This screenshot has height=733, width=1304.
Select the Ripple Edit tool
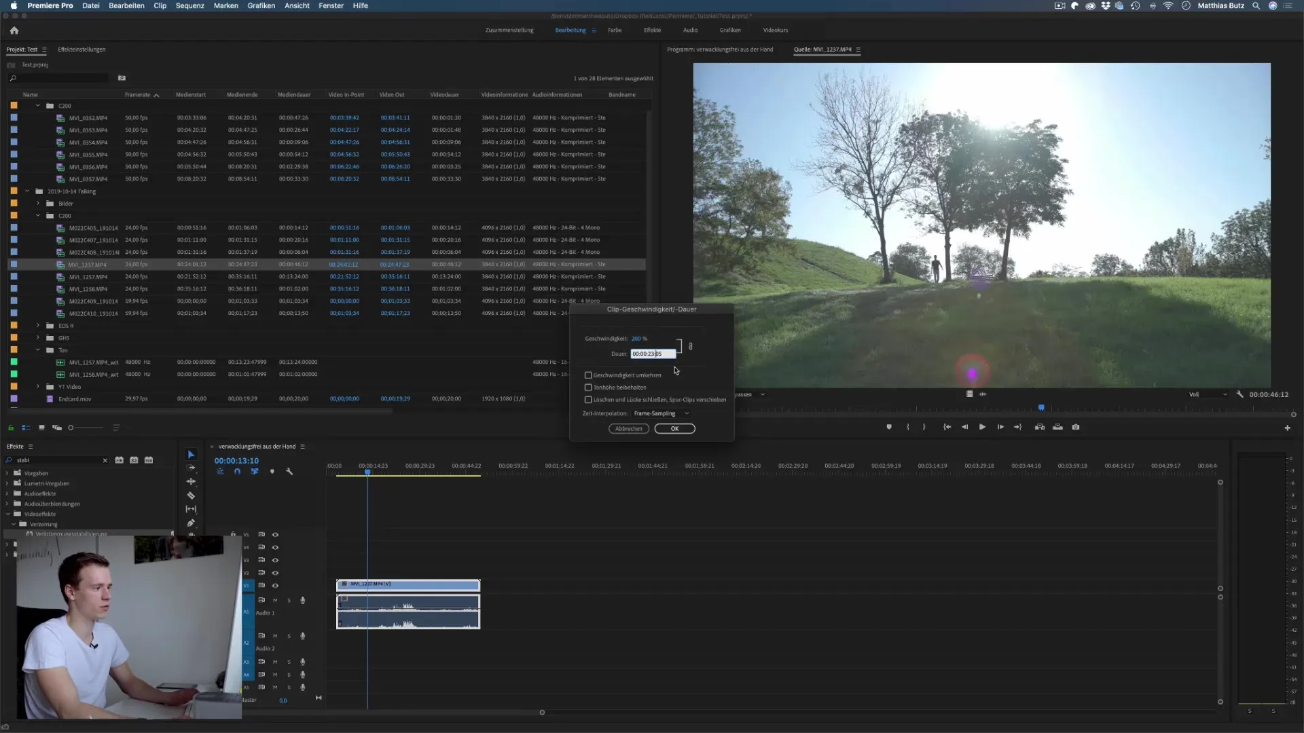[x=191, y=481]
